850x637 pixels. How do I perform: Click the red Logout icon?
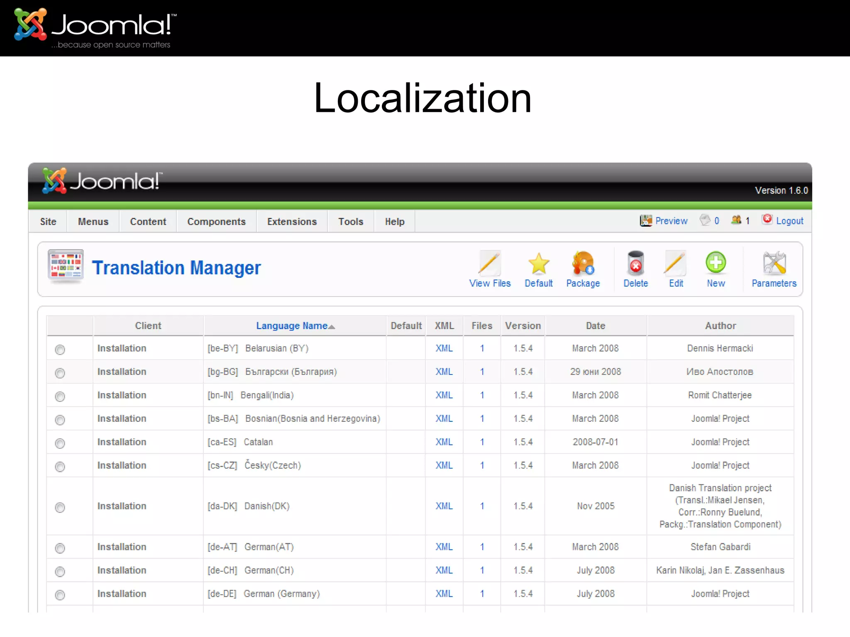click(767, 219)
